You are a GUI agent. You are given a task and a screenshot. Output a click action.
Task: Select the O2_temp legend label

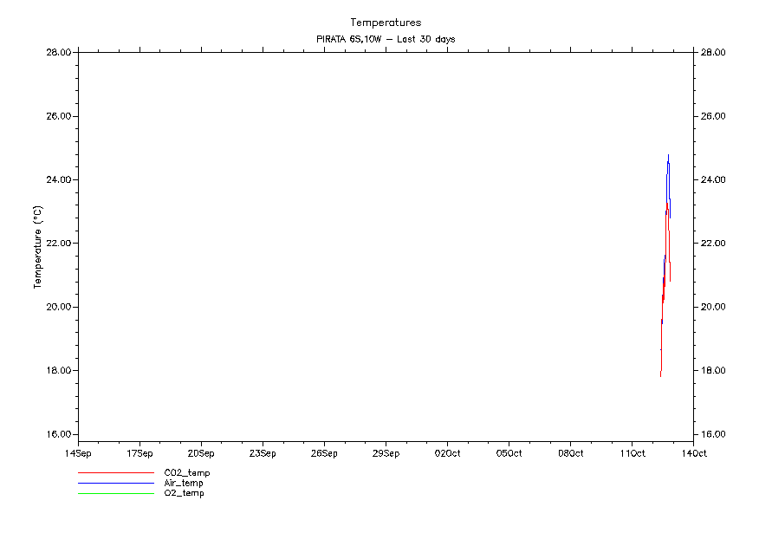tap(184, 493)
